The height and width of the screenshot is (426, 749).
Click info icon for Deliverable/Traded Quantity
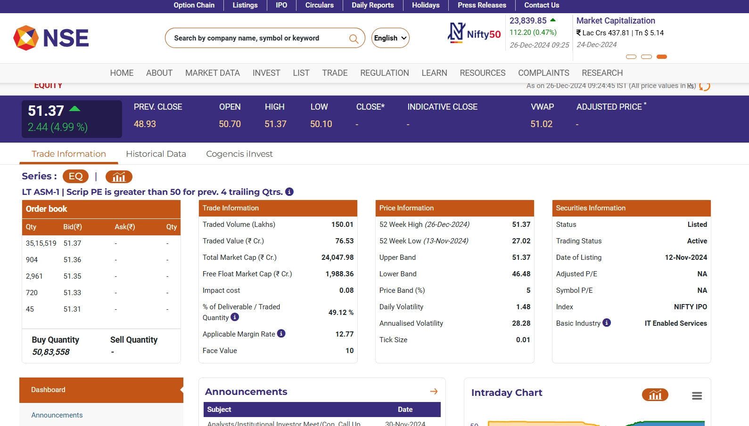coord(235,317)
